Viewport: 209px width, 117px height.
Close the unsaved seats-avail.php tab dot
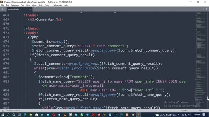pyautogui.click(x=30, y=9)
